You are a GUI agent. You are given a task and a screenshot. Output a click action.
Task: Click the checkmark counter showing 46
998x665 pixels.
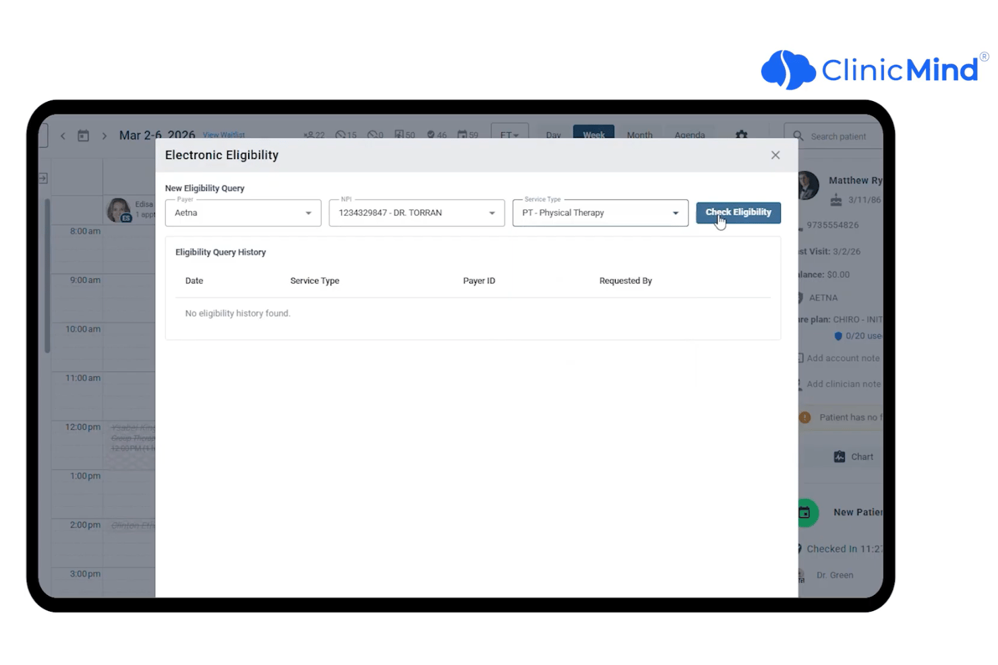click(x=437, y=135)
